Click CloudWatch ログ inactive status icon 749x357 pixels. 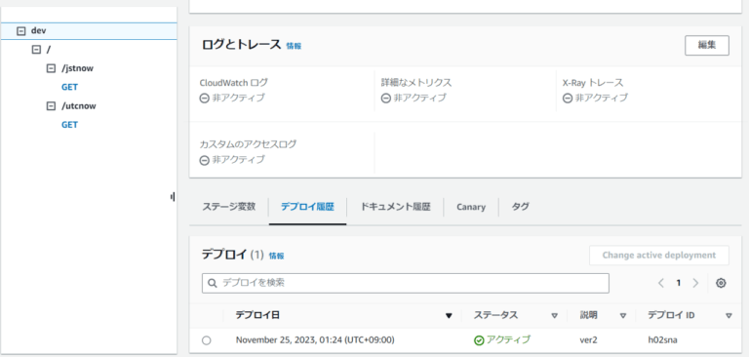(205, 98)
